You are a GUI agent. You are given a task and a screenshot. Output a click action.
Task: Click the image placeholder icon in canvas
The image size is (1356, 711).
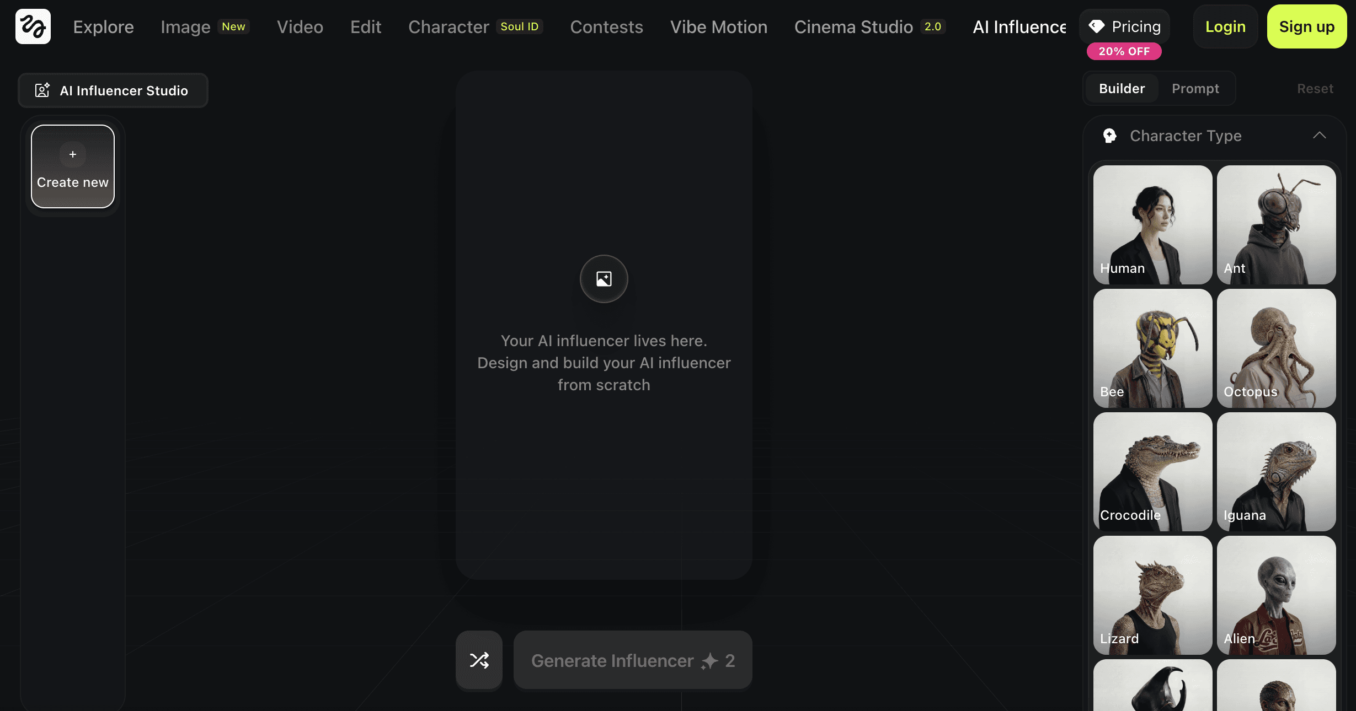tap(604, 279)
